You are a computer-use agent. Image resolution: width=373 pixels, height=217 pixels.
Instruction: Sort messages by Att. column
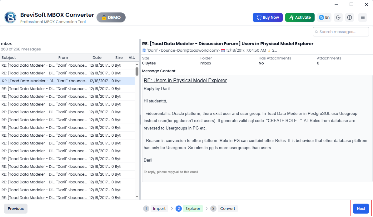click(x=132, y=57)
